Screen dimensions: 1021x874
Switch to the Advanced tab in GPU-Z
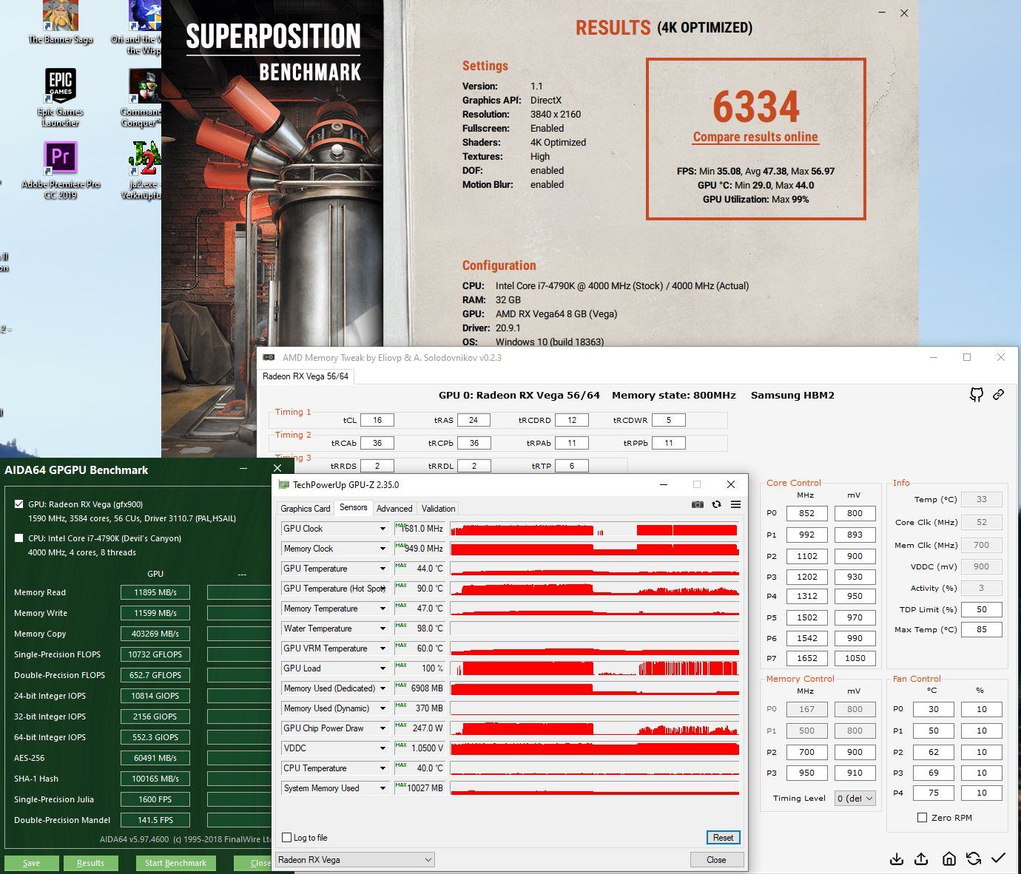coord(394,509)
